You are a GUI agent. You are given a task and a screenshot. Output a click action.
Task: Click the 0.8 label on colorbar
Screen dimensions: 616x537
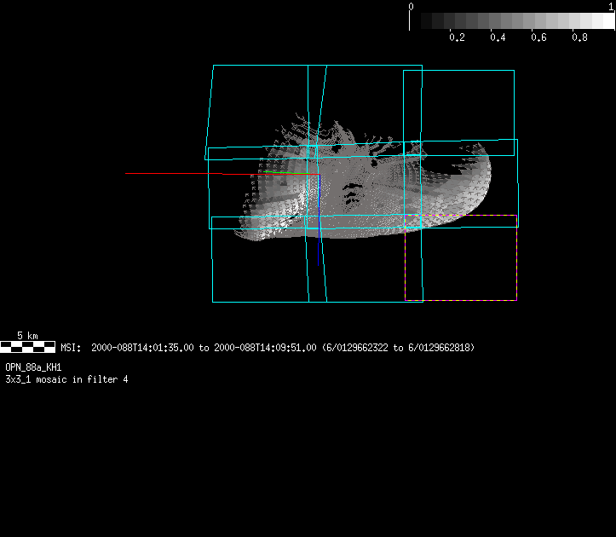(579, 38)
